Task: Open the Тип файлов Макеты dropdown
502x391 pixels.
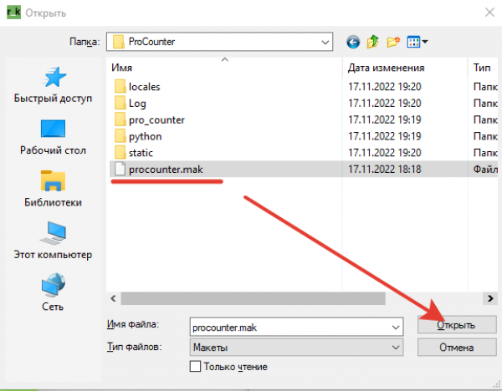Action: [296, 348]
